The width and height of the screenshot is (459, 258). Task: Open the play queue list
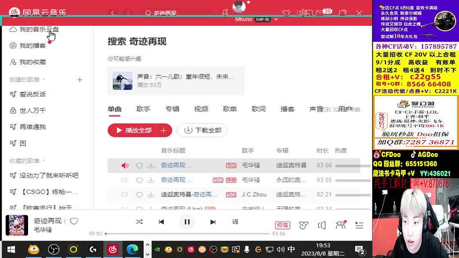tap(359, 225)
